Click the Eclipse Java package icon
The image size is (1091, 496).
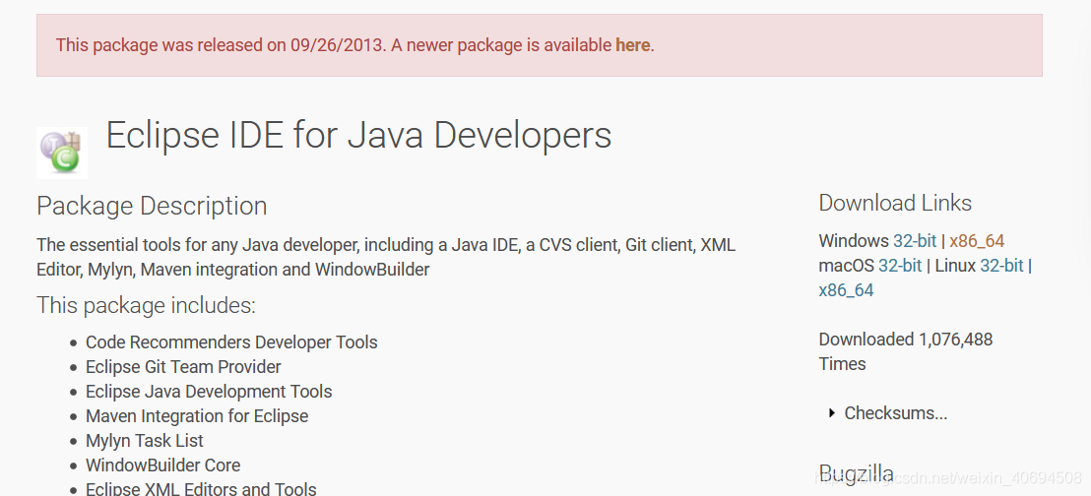62,153
